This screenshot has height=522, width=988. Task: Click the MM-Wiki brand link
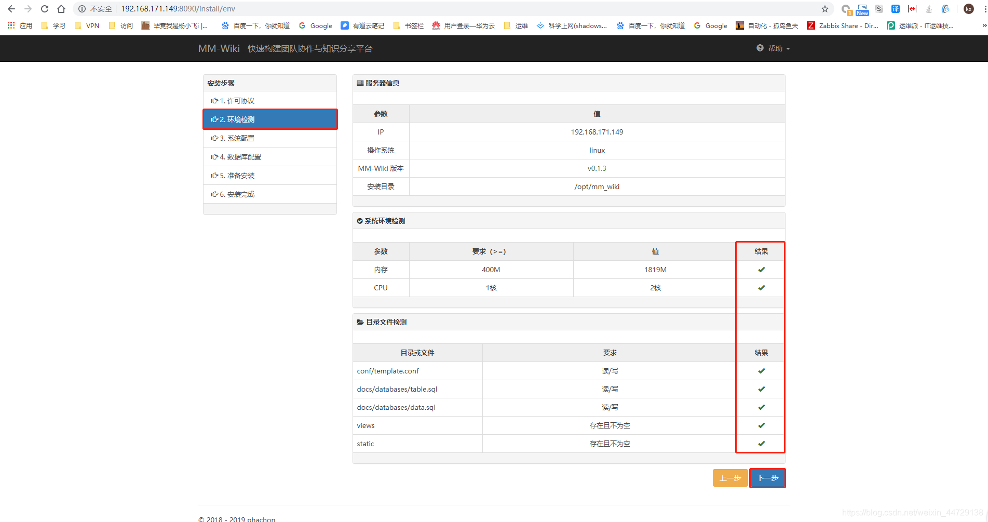coord(219,48)
